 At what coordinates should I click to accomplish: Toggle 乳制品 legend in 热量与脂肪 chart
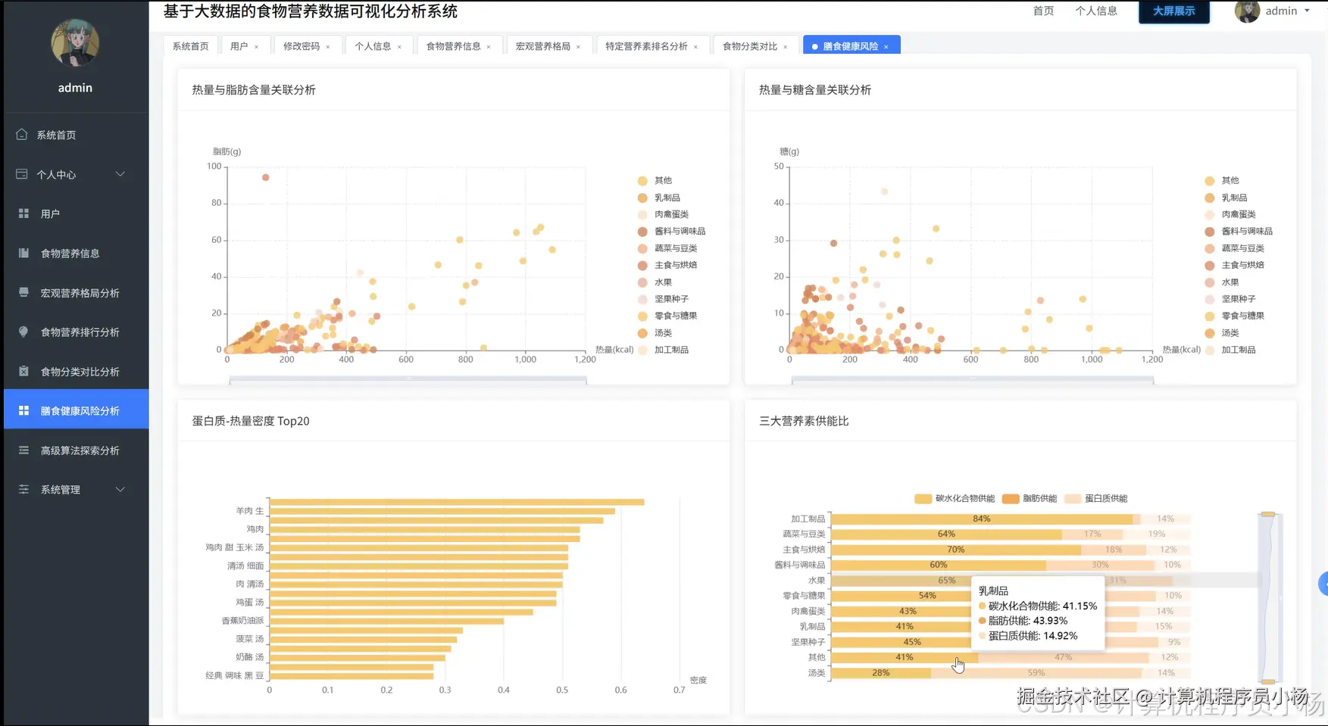(658, 198)
